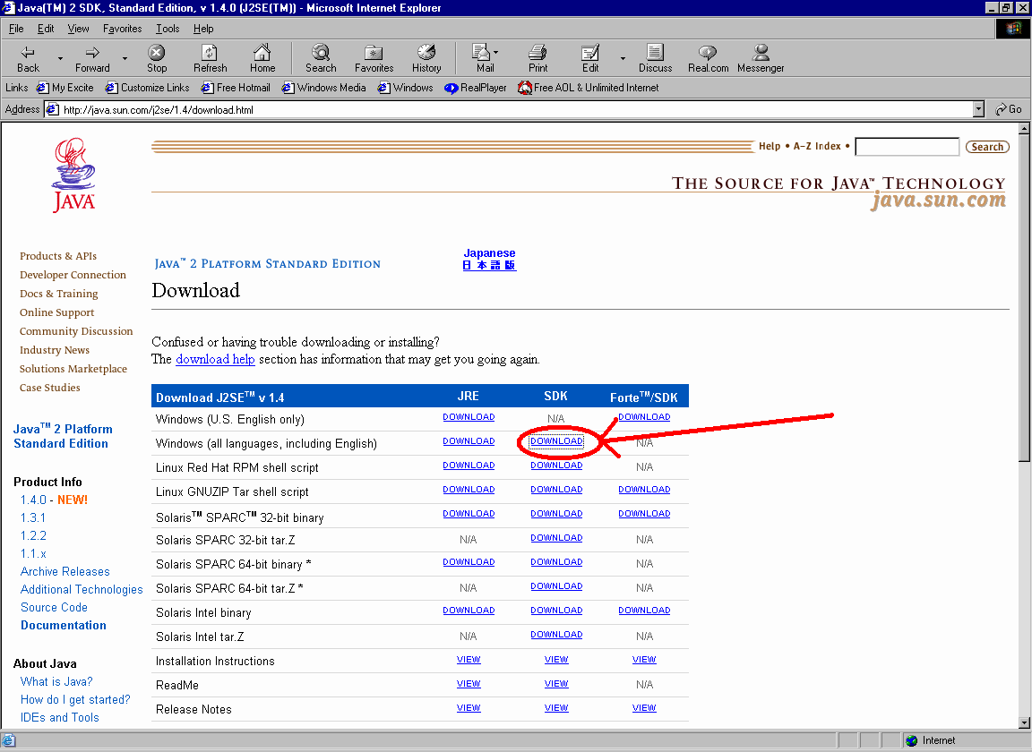The height and width of the screenshot is (752, 1032).
Task: Download JRE for Windows U.S. English only
Action: 469,417
